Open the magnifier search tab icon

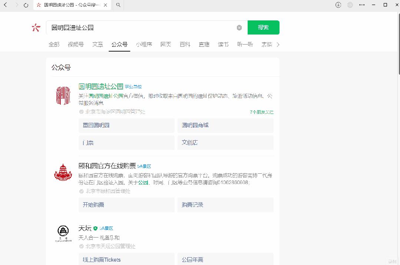(118, 5)
